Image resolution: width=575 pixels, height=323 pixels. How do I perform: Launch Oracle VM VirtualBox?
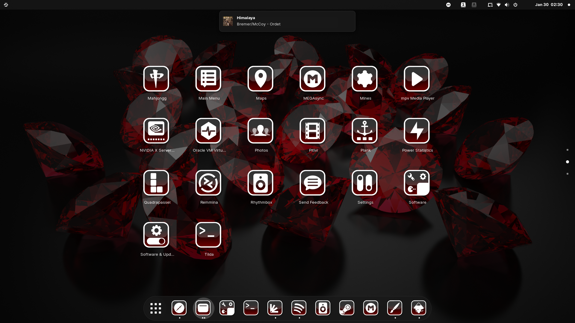click(208, 131)
